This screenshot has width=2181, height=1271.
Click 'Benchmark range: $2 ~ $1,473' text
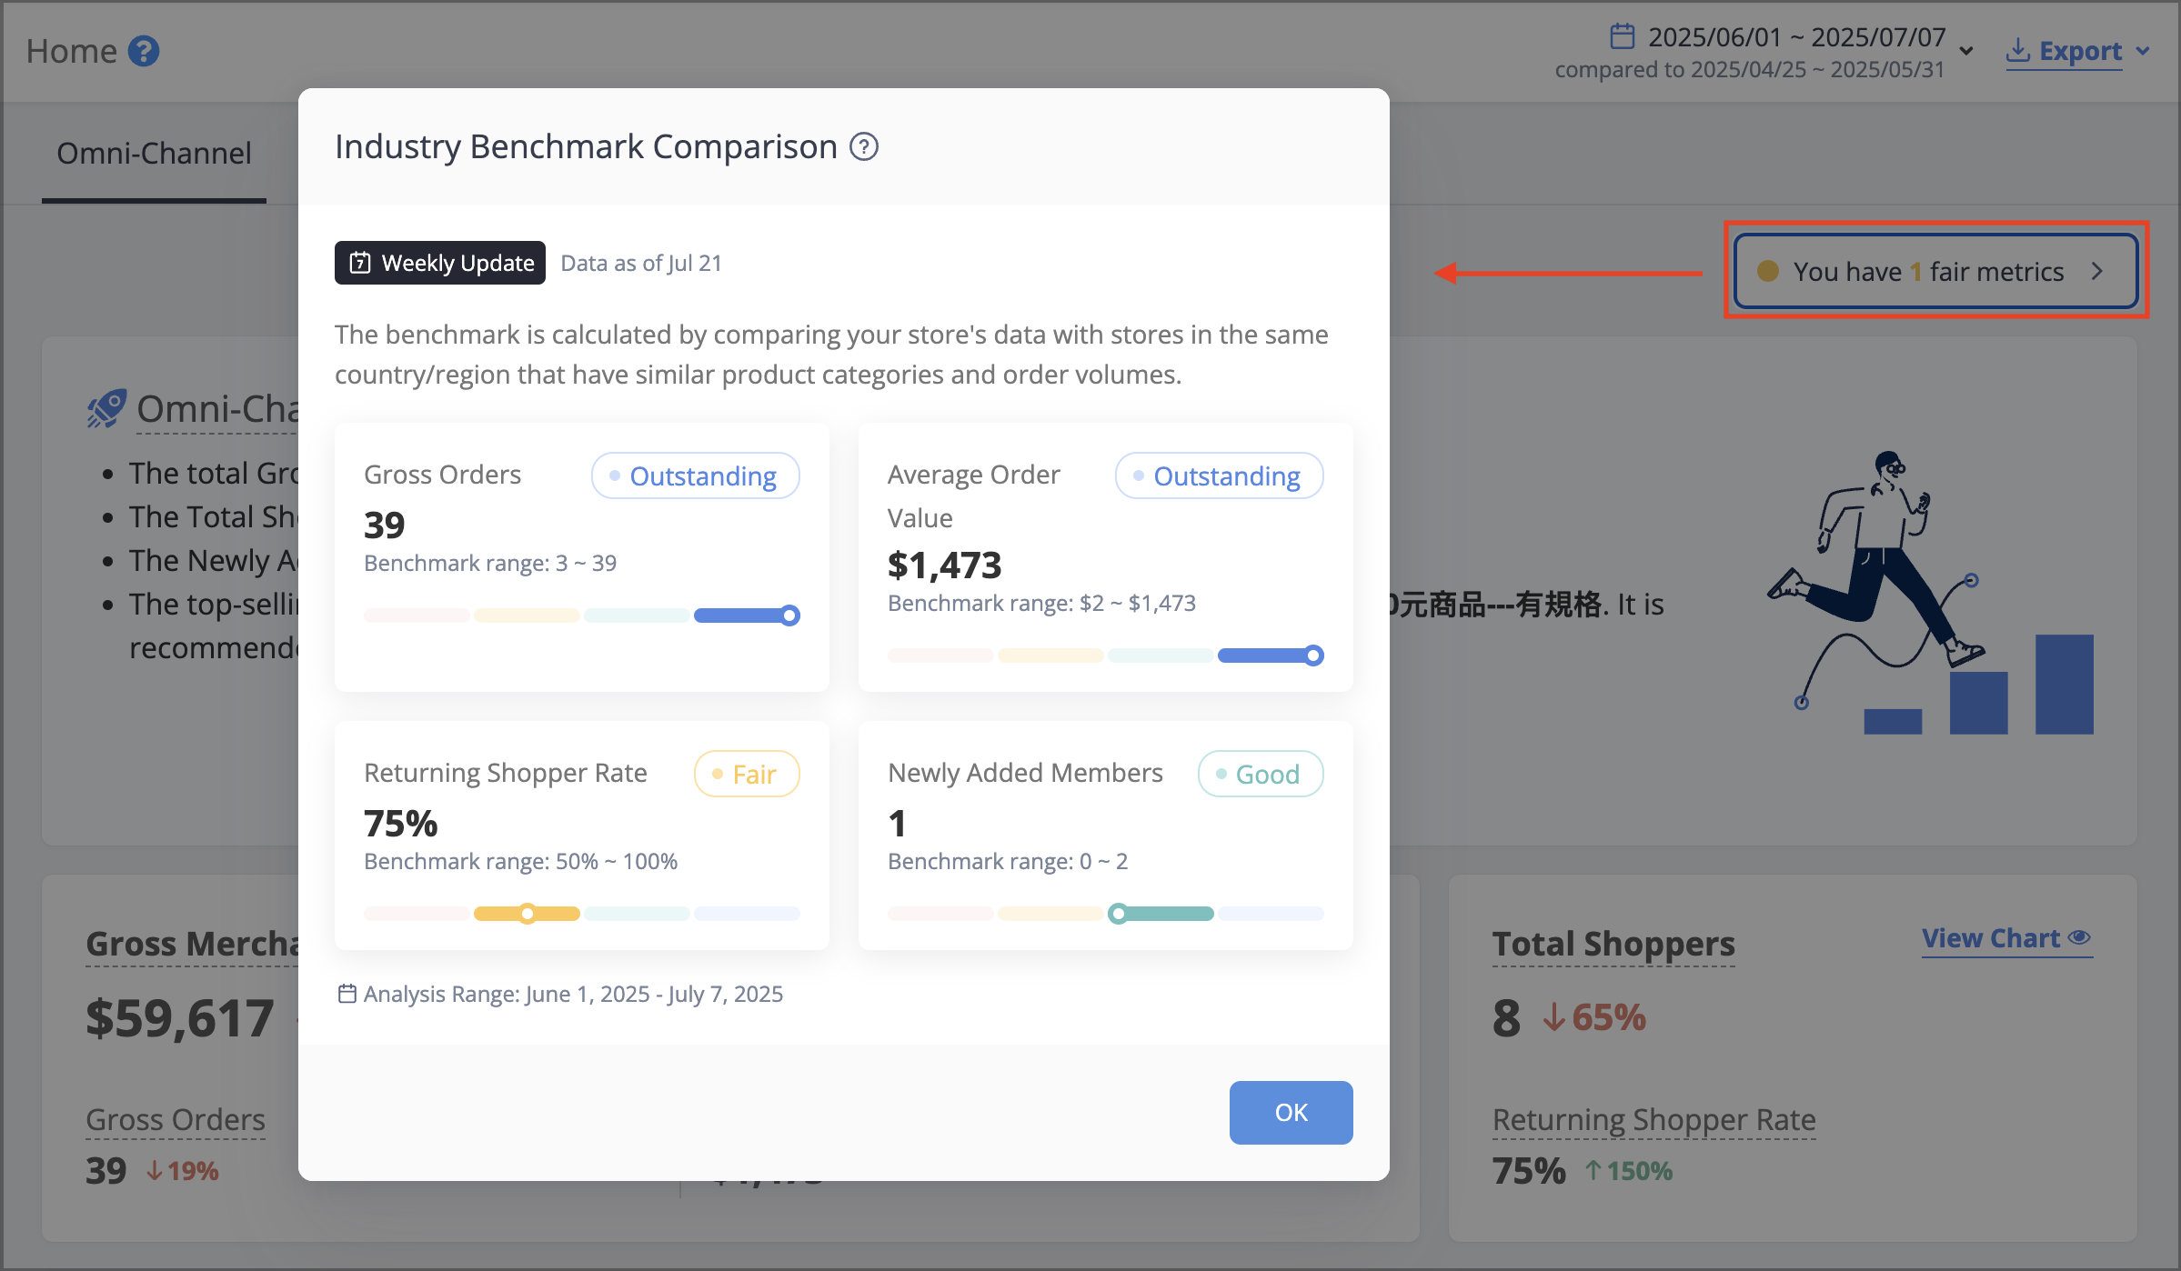pos(1041,603)
